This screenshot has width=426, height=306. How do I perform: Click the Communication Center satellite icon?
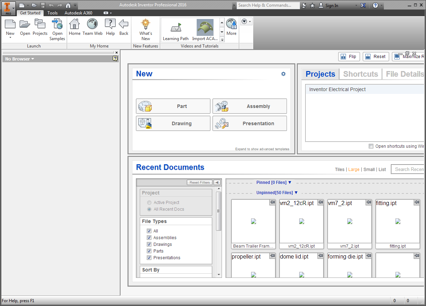tap(304, 6)
